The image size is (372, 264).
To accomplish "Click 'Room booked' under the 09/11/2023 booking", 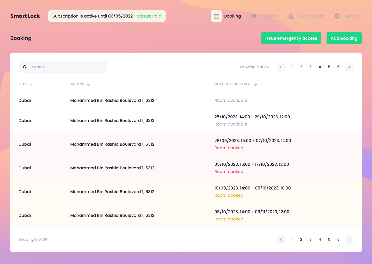I will coord(229,219).
